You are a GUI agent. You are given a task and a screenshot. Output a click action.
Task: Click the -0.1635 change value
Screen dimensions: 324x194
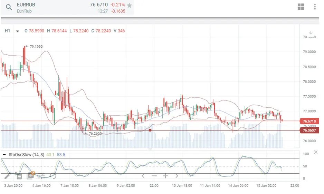click(x=118, y=11)
